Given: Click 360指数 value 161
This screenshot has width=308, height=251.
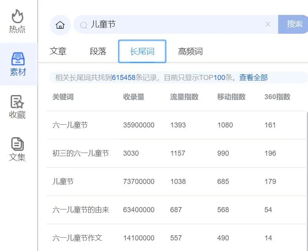Looking at the screenshot, I should tap(270, 125).
